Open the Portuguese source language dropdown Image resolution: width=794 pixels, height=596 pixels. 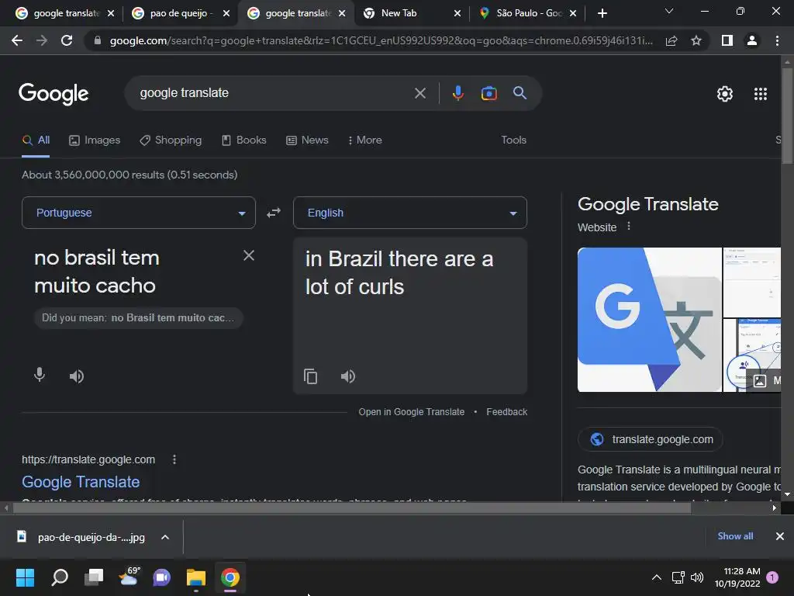[139, 213]
